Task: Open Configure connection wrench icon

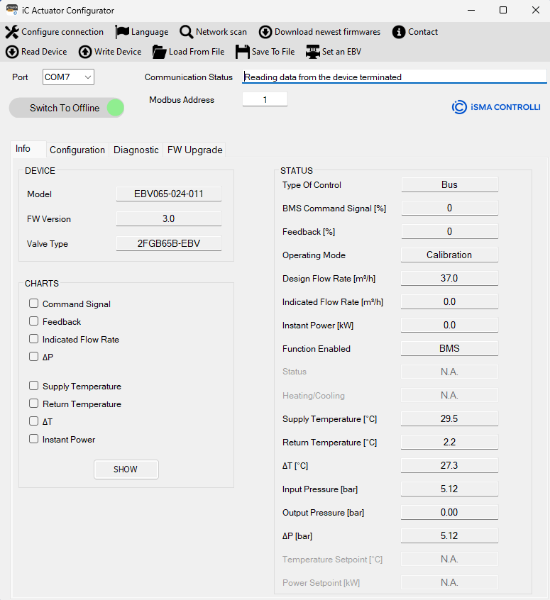Action: point(12,32)
